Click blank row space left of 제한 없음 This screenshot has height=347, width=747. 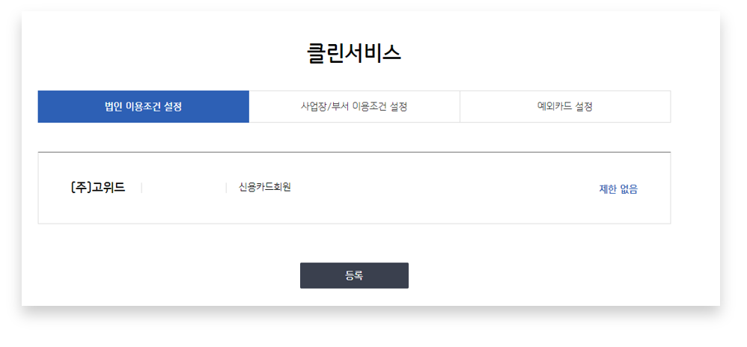click(x=449, y=188)
